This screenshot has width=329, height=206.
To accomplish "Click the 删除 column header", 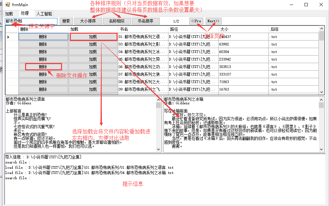I will pos(43,29).
